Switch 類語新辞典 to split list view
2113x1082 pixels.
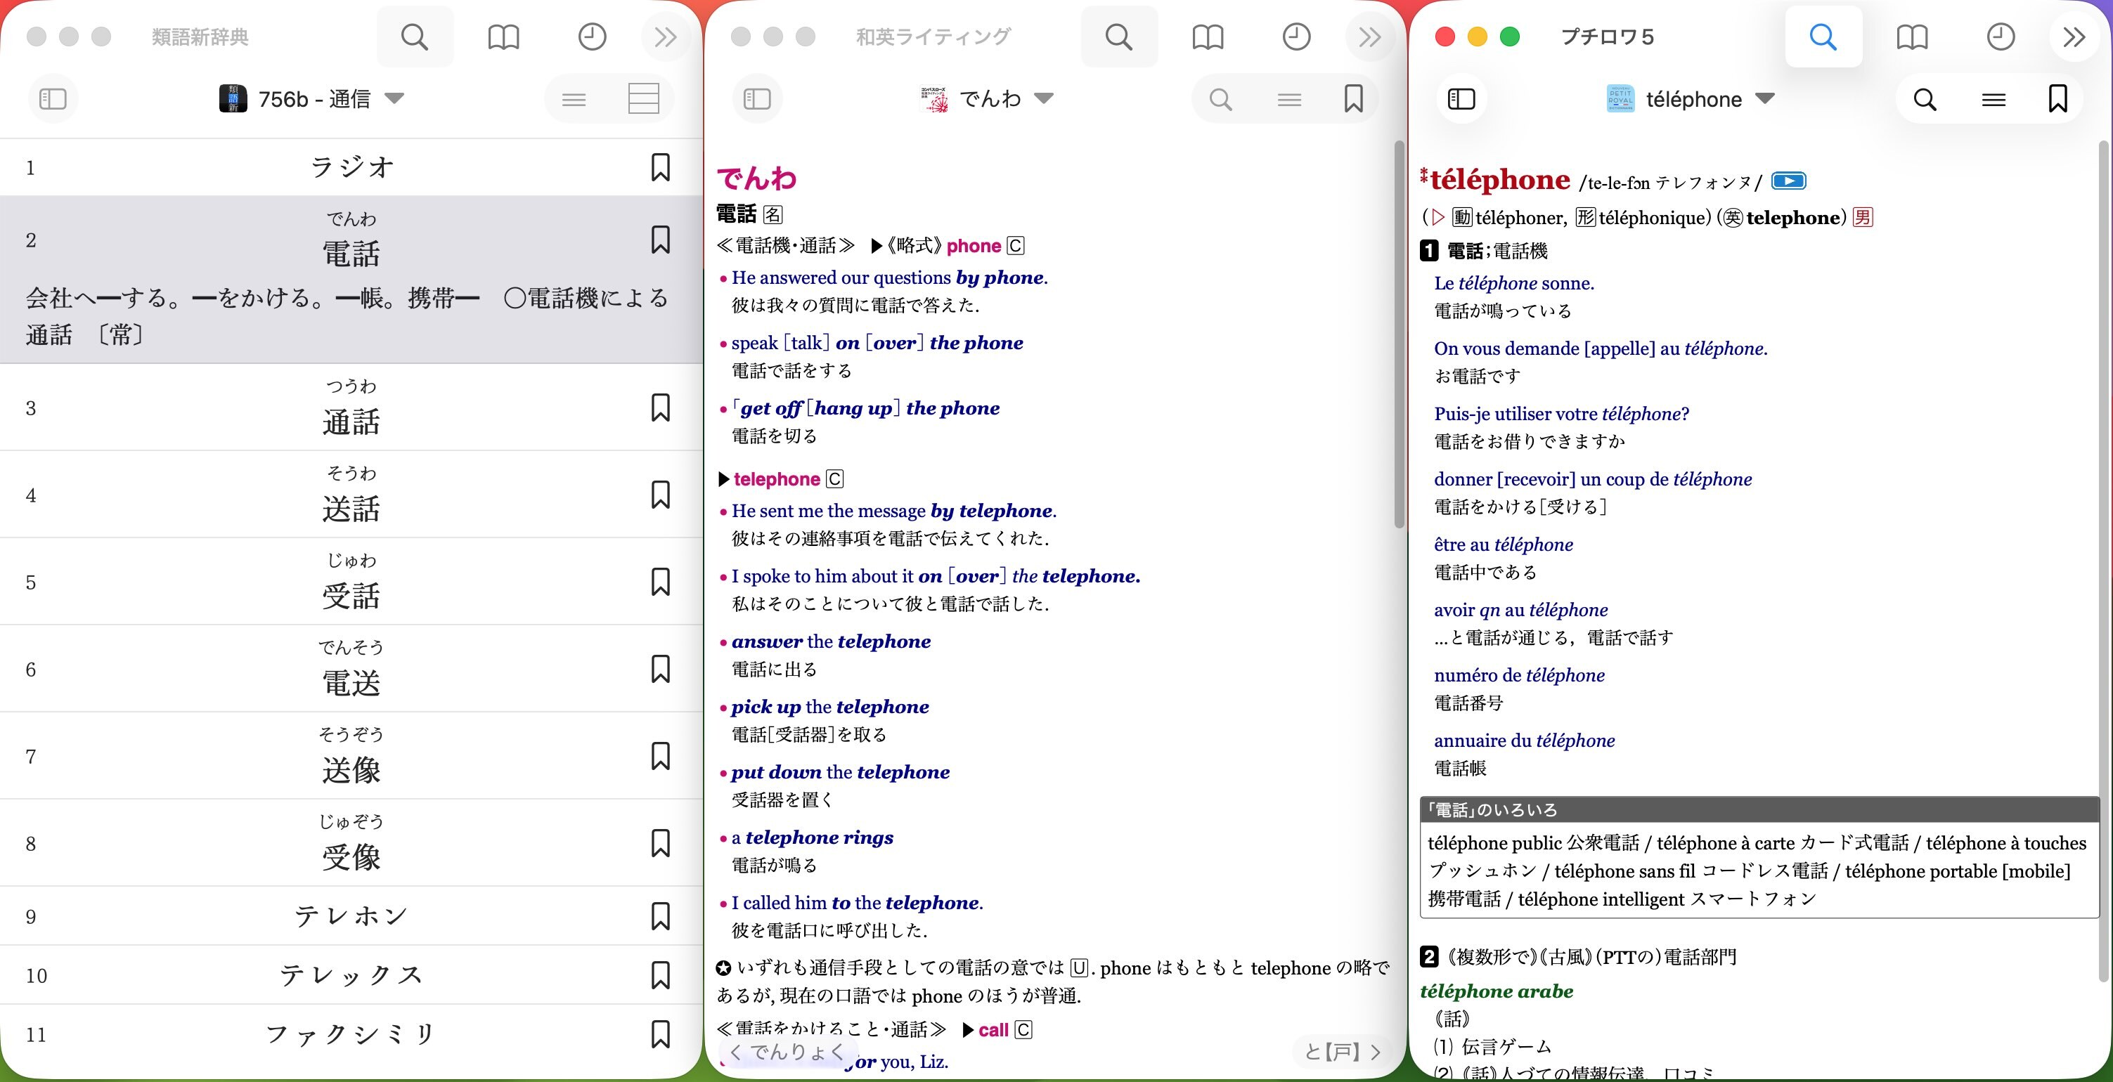pyautogui.click(x=643, y=99)
